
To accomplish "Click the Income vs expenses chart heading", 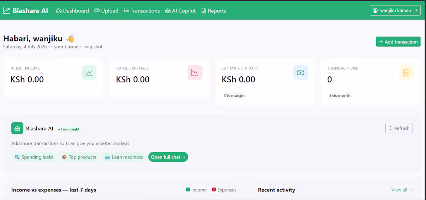I will 53,190.
